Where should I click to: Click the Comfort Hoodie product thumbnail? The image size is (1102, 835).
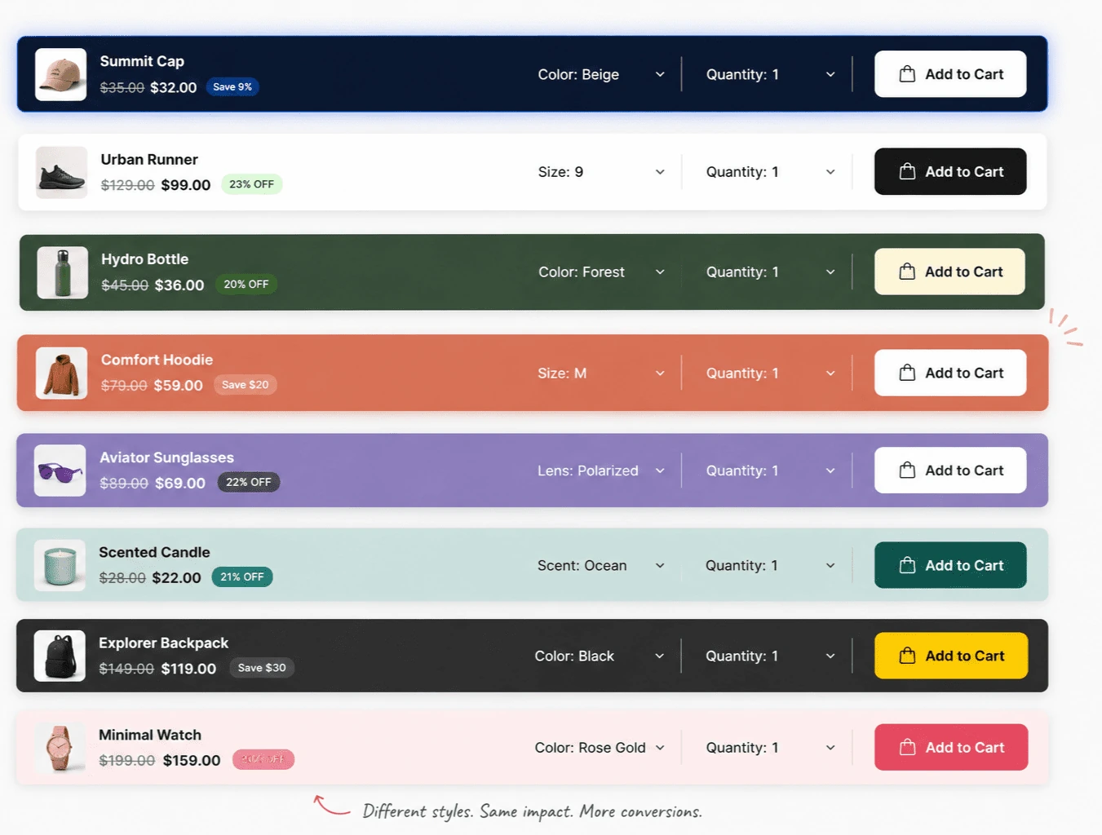pyautogui.click(x=62, y=373)
